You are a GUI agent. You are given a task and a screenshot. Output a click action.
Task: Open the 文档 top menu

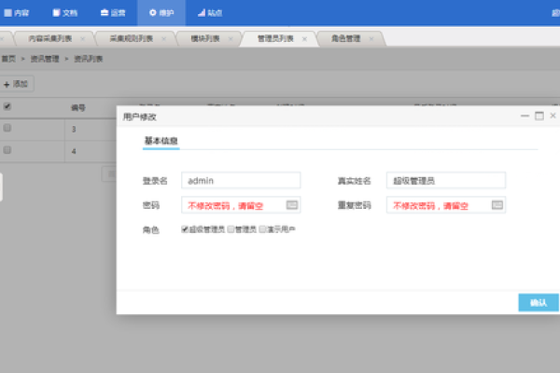(64, 13)
